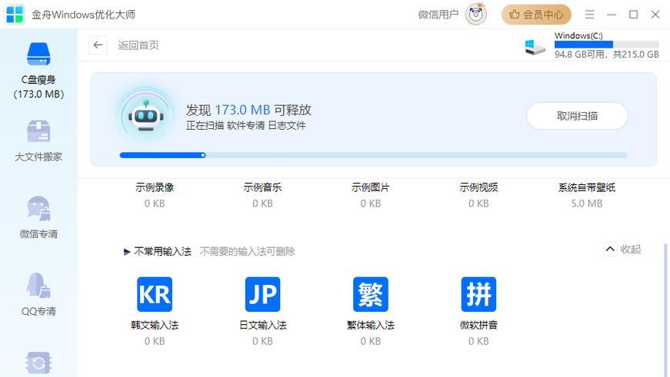Open the QQ专清 sidebar tool

(38, 294)
